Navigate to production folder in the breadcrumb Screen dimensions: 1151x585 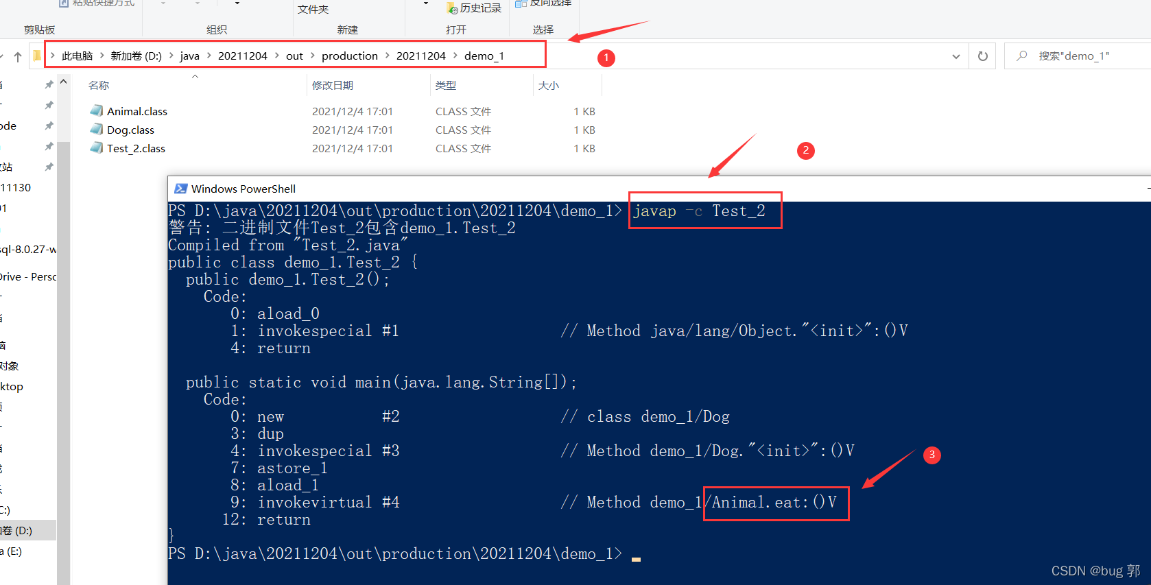pos(349,56)
